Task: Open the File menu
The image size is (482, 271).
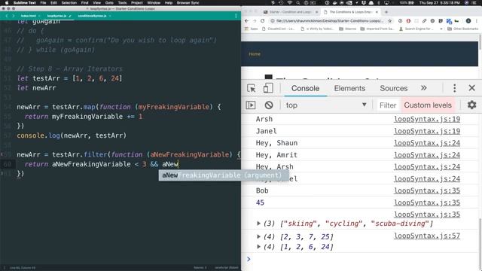Action: [43, 3]
